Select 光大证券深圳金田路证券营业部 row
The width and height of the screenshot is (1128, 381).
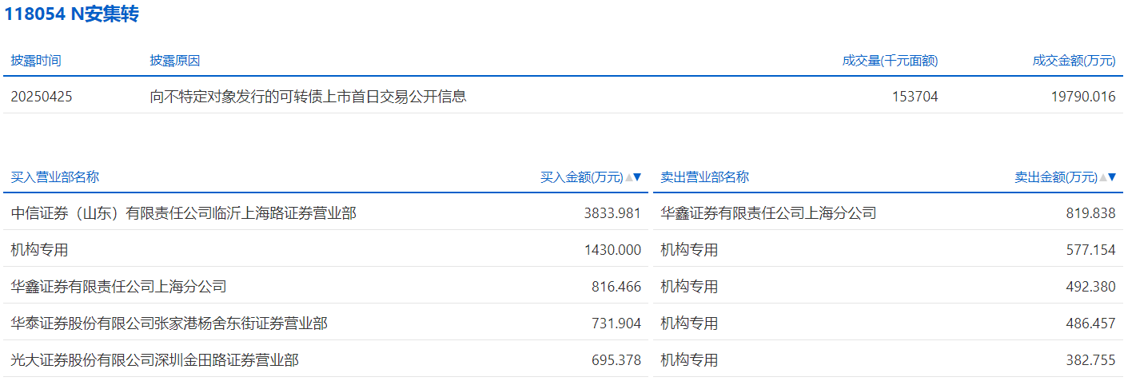pyautogui.click(x=155, y=360)
